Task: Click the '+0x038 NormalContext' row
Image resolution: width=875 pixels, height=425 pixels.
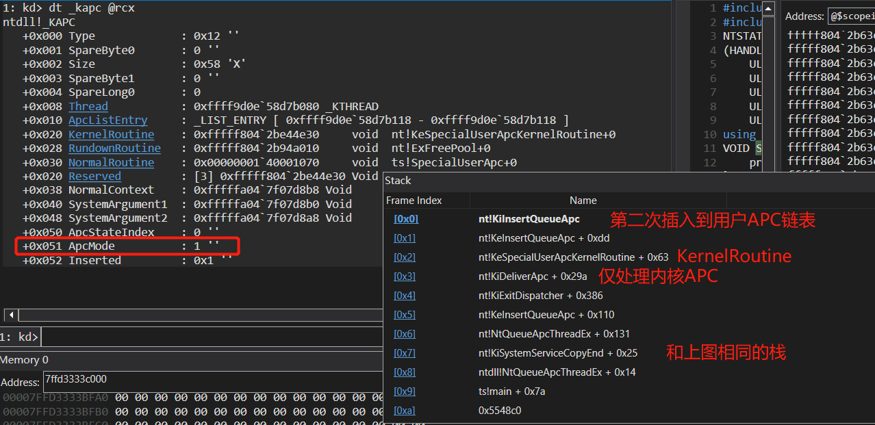Action: (187, 190)
